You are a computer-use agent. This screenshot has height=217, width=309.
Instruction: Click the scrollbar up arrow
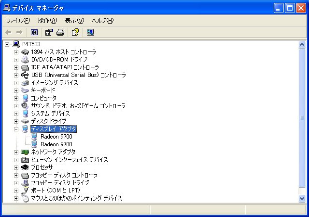pos(302,45)
